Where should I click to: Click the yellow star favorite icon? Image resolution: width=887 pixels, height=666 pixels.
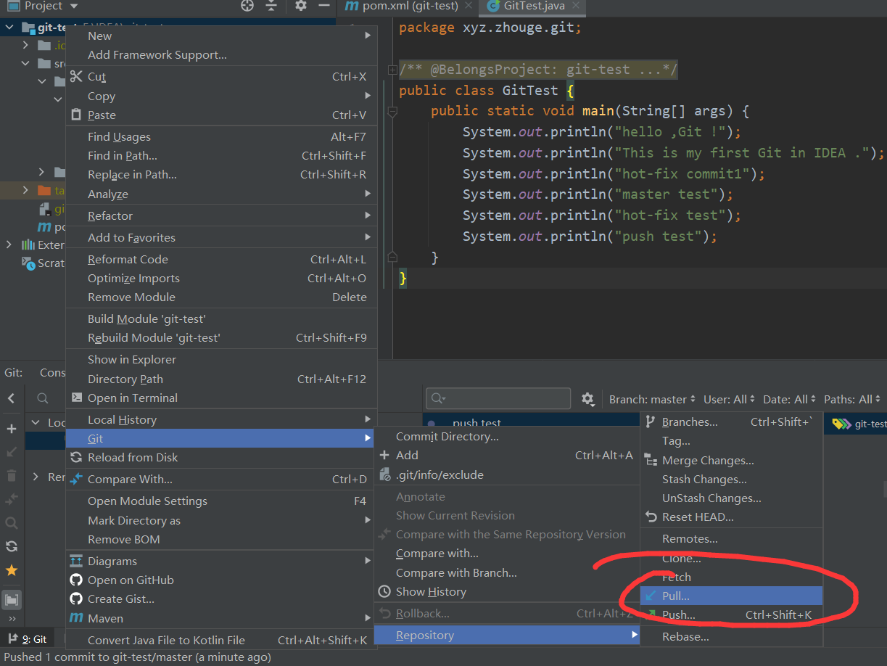click(12, 570)
